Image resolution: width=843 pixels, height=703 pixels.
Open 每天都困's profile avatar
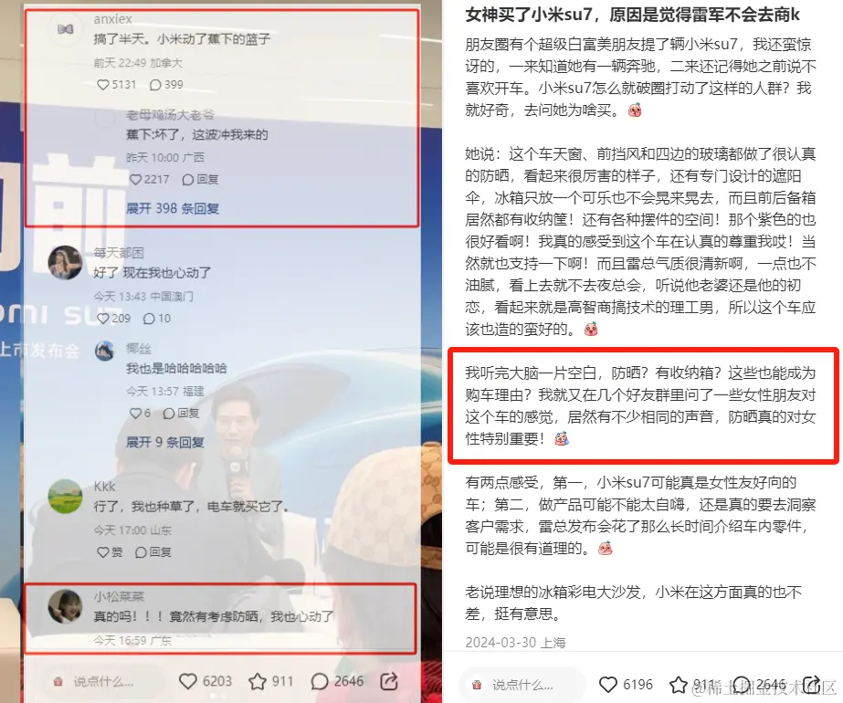pos(65,263)
